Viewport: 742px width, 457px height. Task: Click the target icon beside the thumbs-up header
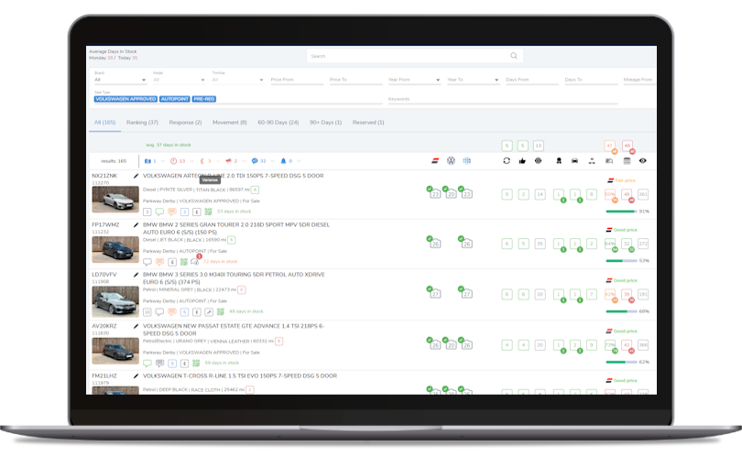pos(538,161)
